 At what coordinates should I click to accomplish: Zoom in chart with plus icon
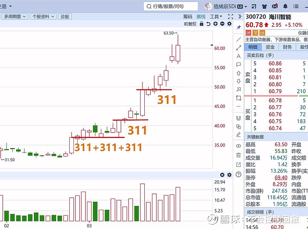[x=216, y=24]
